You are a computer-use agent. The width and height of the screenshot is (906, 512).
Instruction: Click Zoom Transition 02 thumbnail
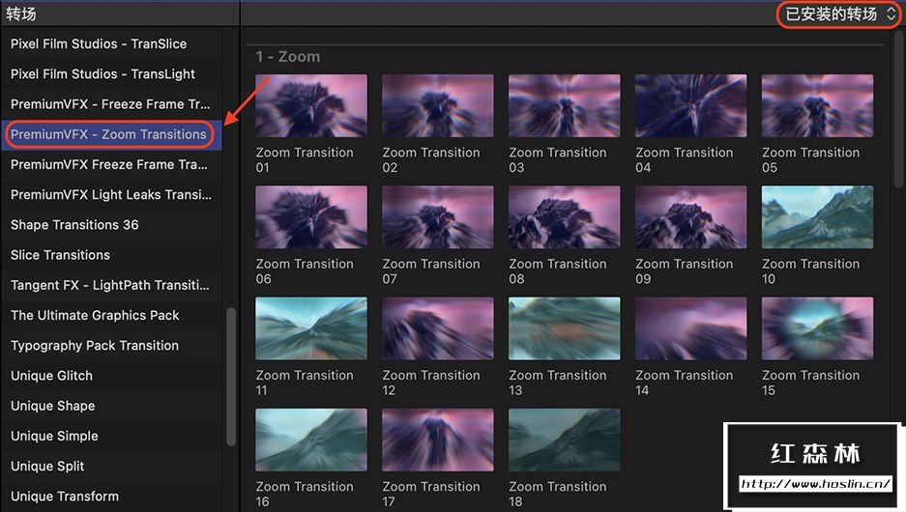[438, 105]
